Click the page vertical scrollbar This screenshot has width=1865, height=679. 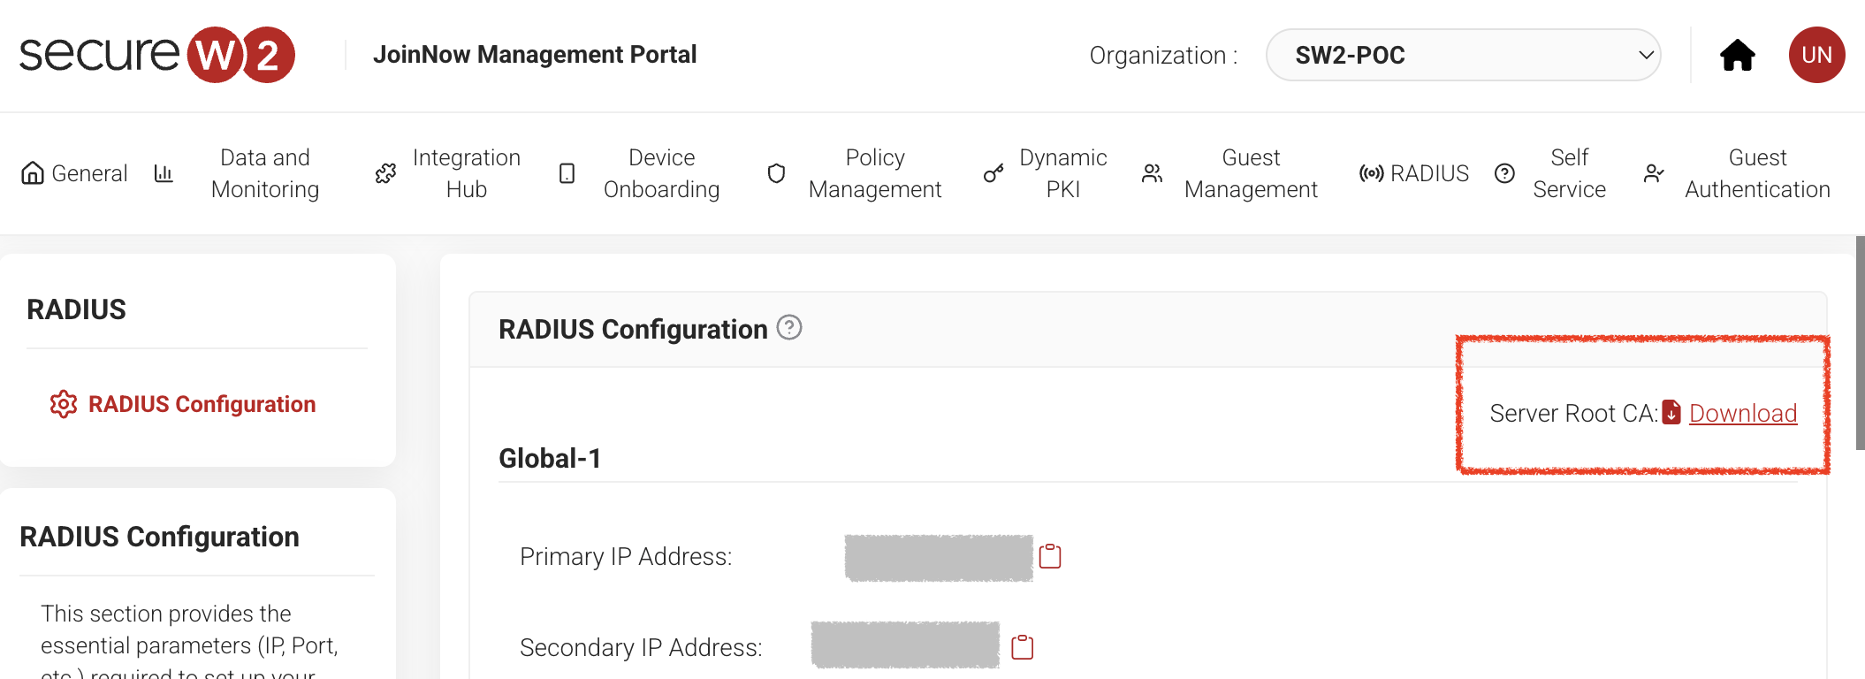(1860, 343)
